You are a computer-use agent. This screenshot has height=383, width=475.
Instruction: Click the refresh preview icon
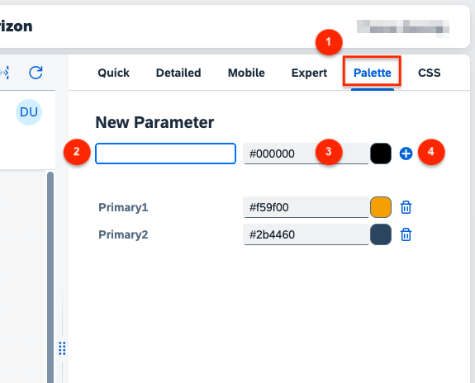pos(36,73)
